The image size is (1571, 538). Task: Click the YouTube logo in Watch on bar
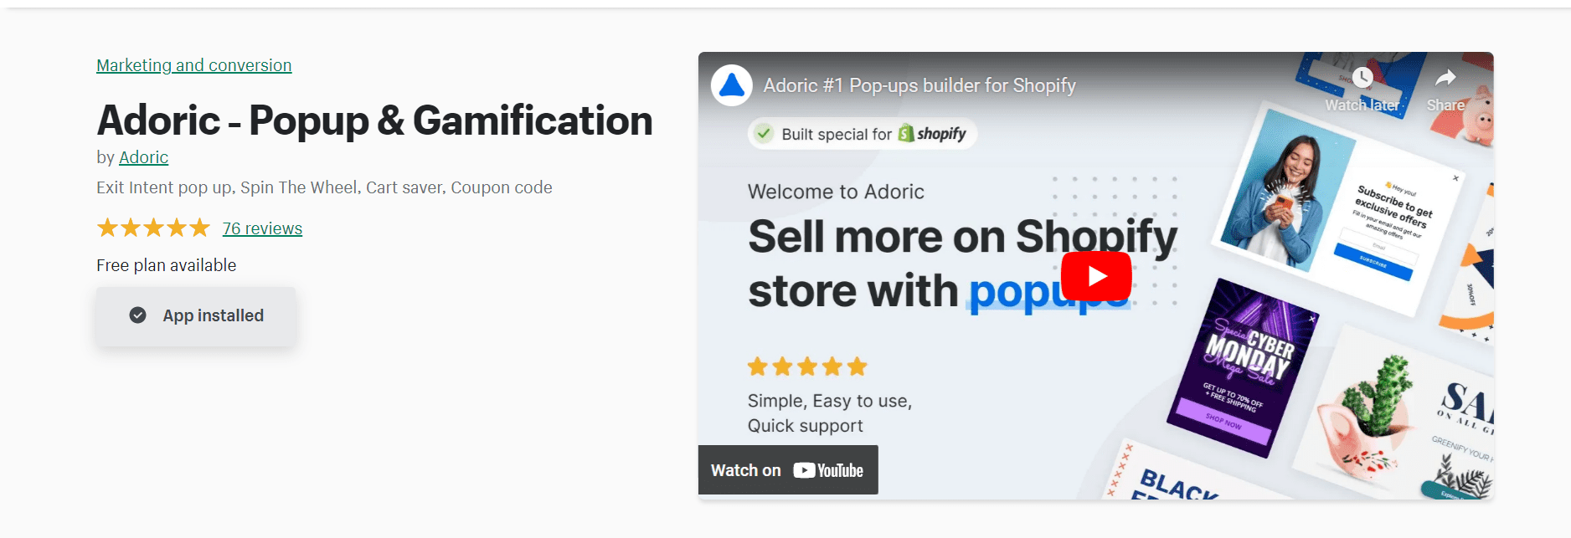click(x=828, y=470)
